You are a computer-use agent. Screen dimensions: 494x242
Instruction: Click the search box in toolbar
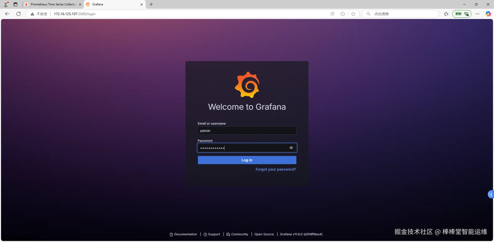(x=400, y=14)
